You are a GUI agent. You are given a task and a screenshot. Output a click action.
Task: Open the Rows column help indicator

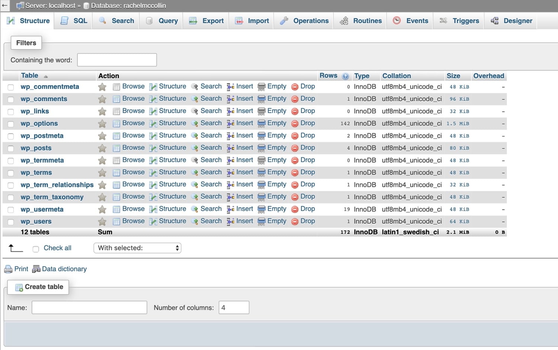tap(345, 75)
